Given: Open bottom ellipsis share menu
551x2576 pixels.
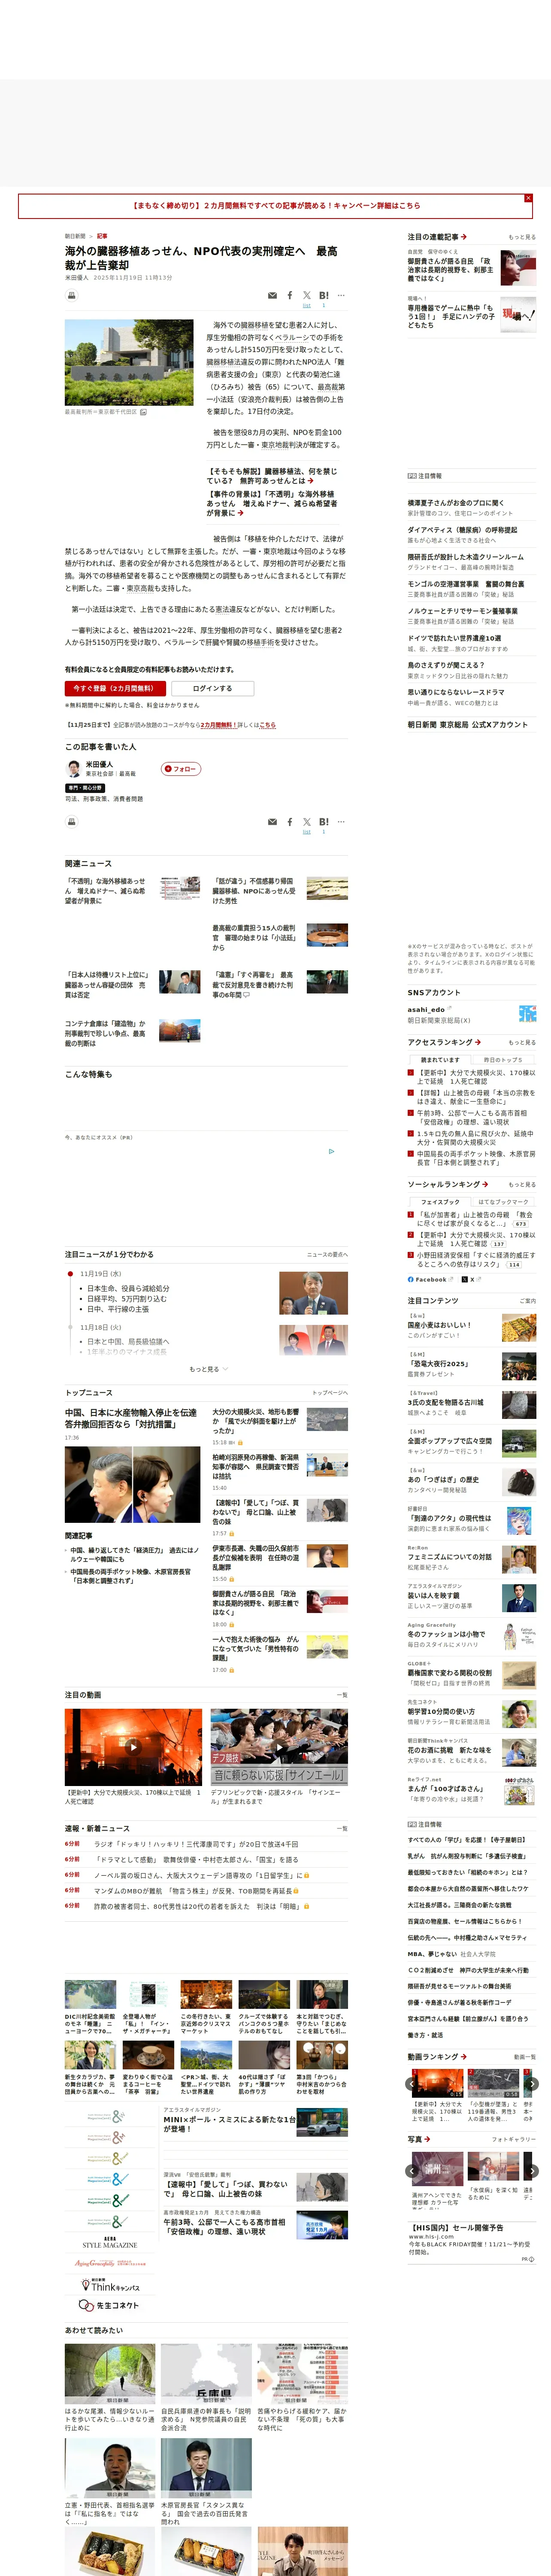Looking at the screenshot, I should pos(341,822).
